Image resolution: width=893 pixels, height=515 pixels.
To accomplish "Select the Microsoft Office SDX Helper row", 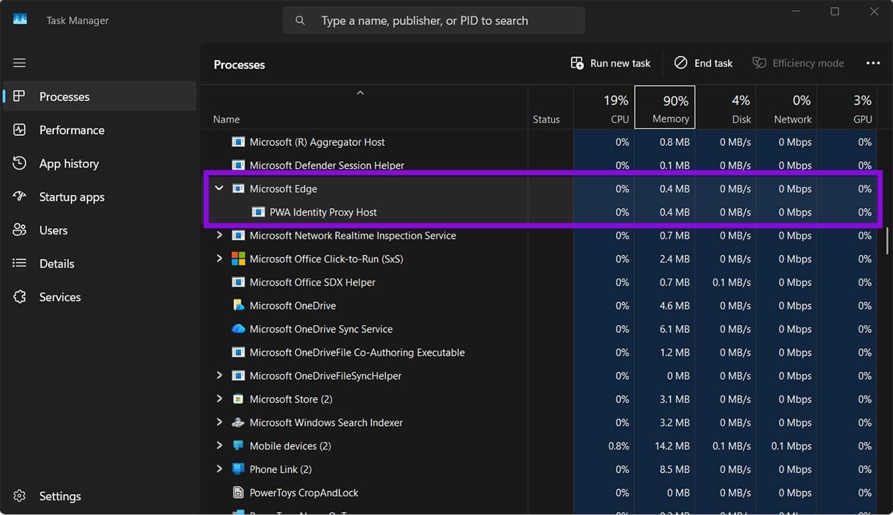I will pyautogui.click(x=540, y=282).
